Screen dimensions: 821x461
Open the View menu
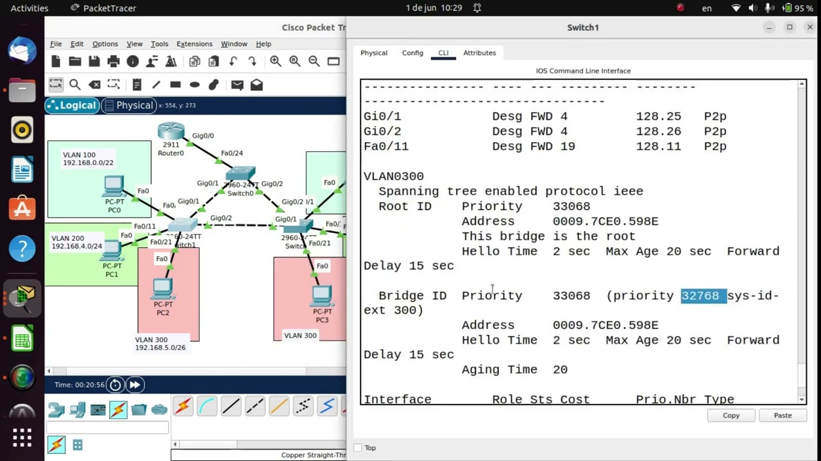(x=135, y=44)
